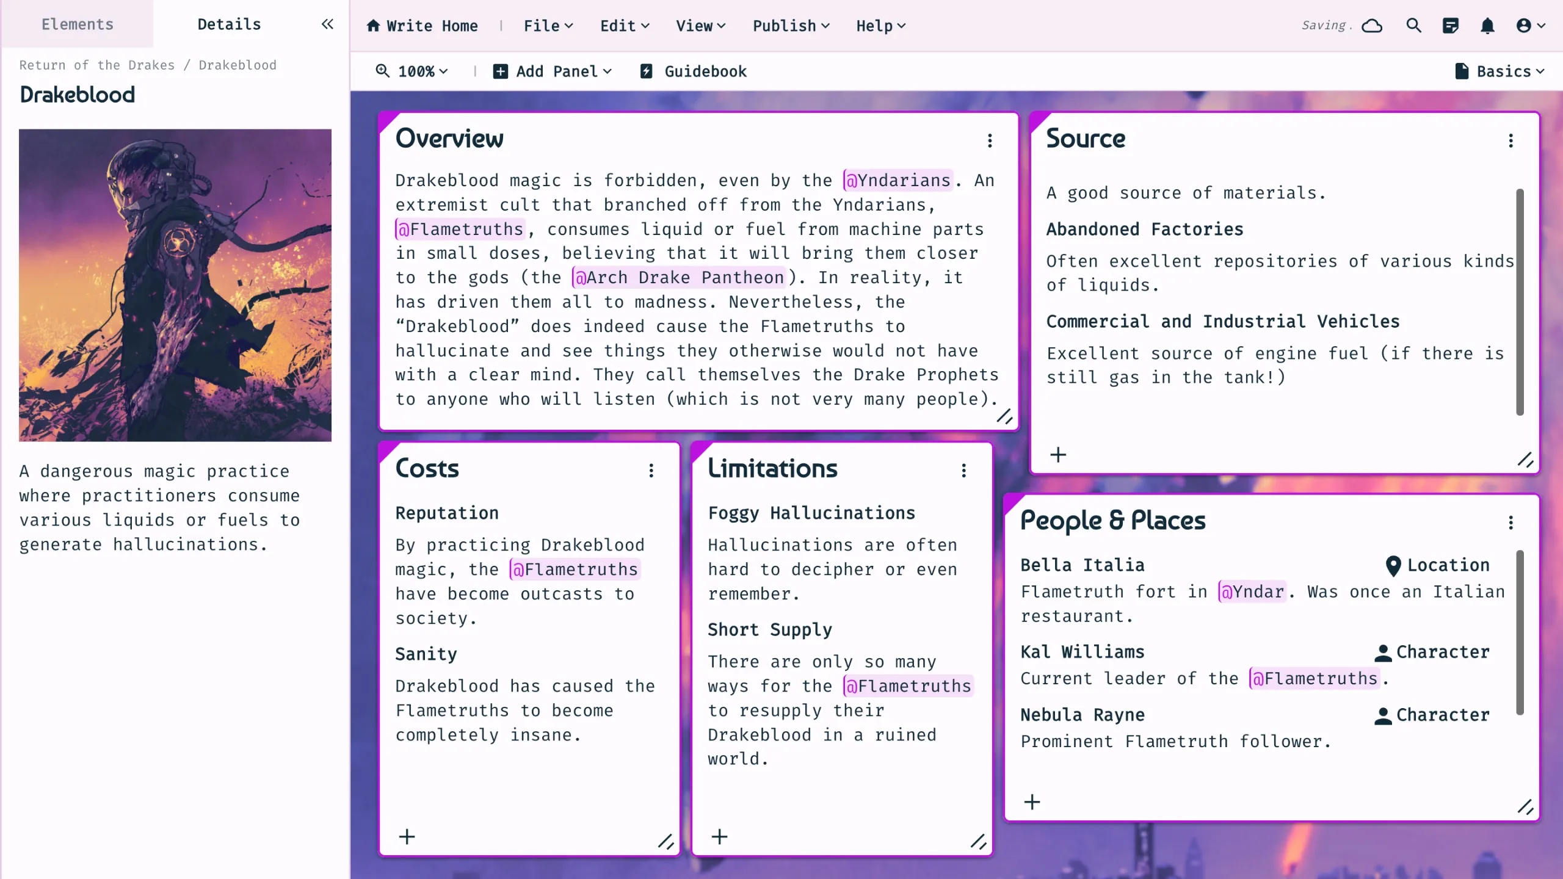Collapse the left sidebar panel

point(327,24)
